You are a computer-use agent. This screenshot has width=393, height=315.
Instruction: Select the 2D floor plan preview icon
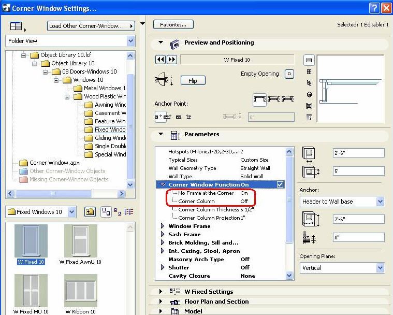pyautogui.click(x=309, y=60)
